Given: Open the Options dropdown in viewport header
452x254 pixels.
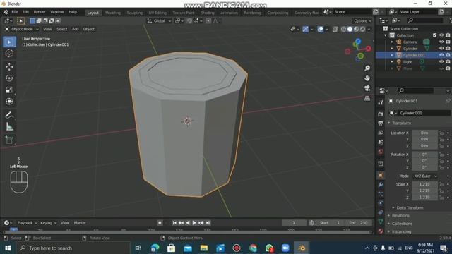Looking at the screenshot, I should point(362,20).
